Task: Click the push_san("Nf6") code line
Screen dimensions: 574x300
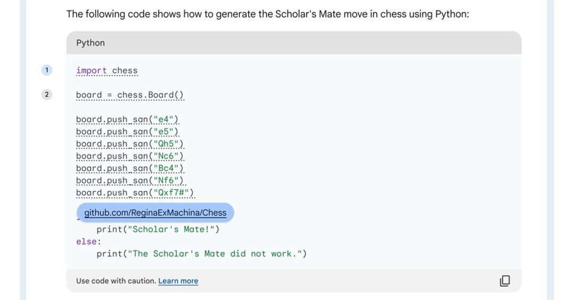Action: coord(130,181)
